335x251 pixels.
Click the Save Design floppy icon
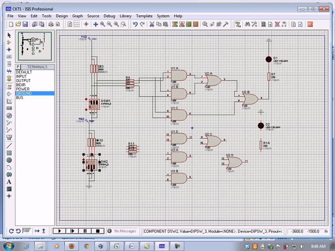tap(25, 24)
